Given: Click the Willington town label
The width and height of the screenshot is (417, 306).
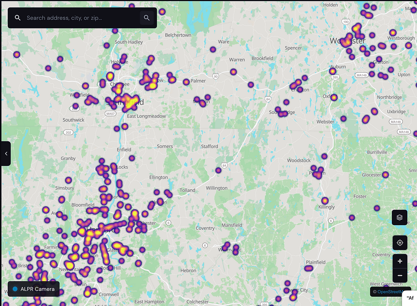Looking at the screenshot, I should click(217, 188).
